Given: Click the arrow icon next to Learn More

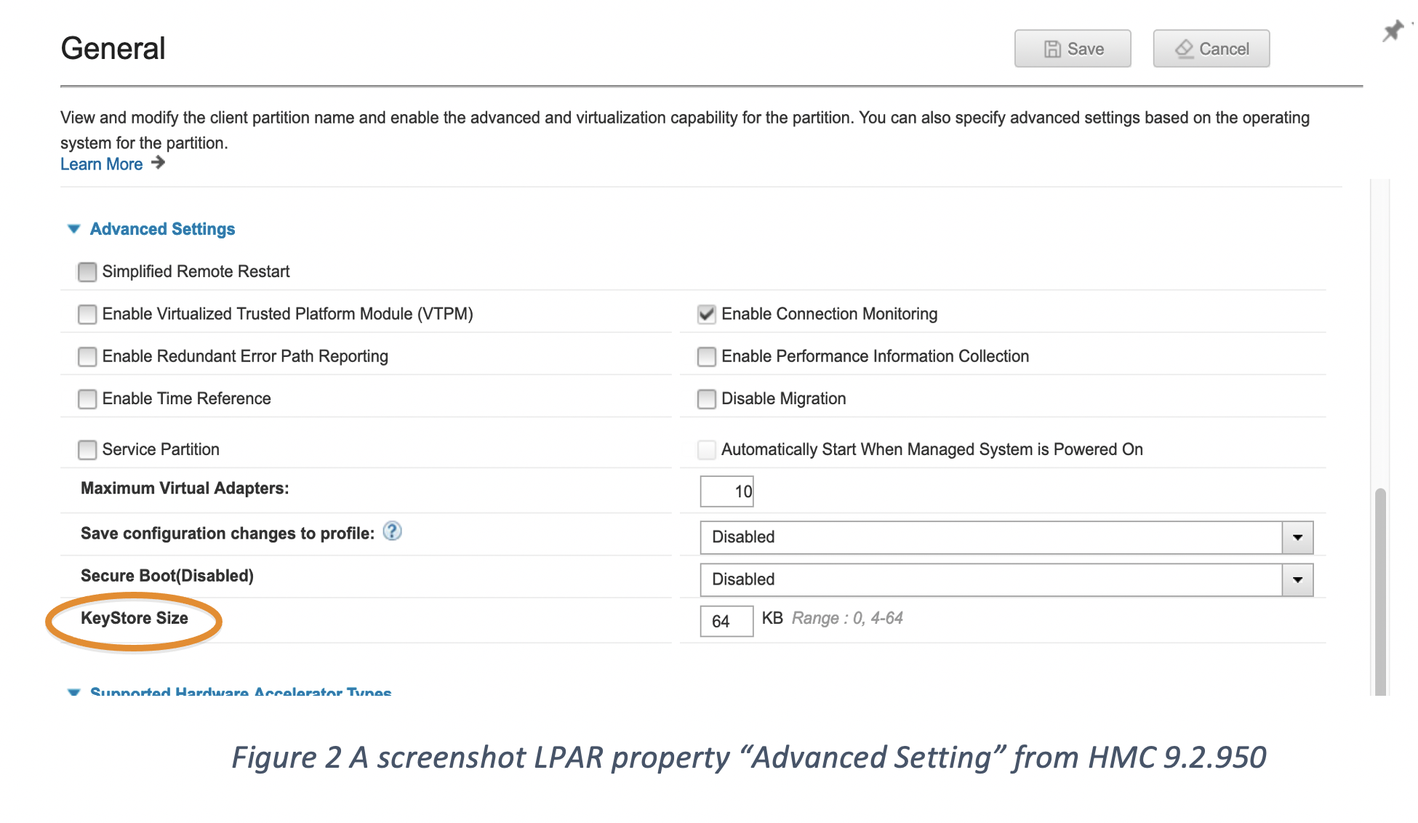Looking at the screenshot, I should [x=159, y=163].
